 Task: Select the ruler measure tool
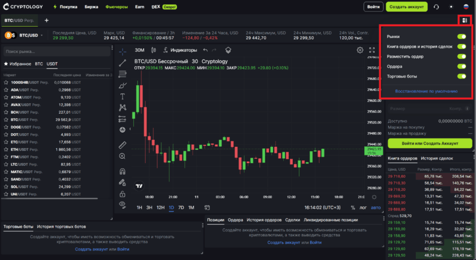123,145
